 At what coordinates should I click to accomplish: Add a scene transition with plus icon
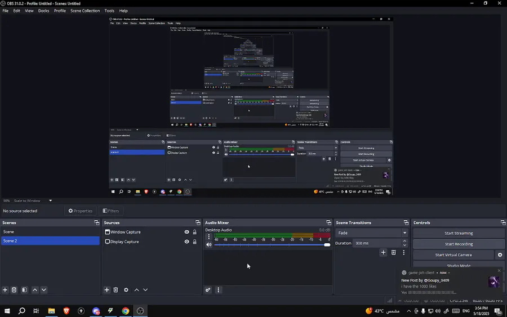383,252
